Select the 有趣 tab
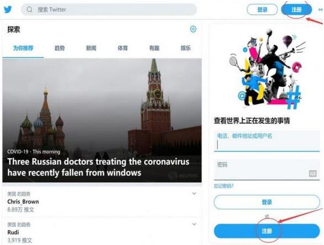 point(155,48)
